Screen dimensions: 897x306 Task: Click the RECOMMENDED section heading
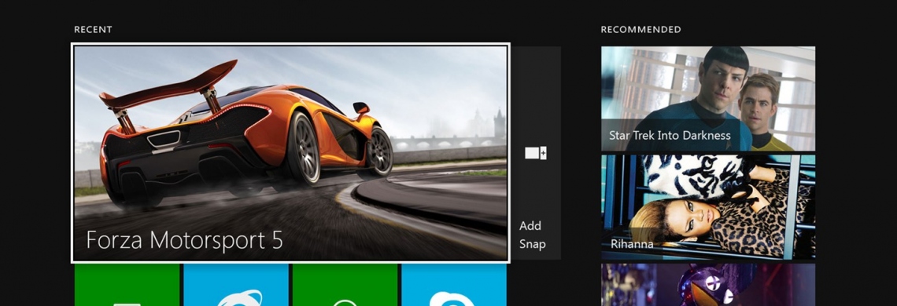point(640,29)
